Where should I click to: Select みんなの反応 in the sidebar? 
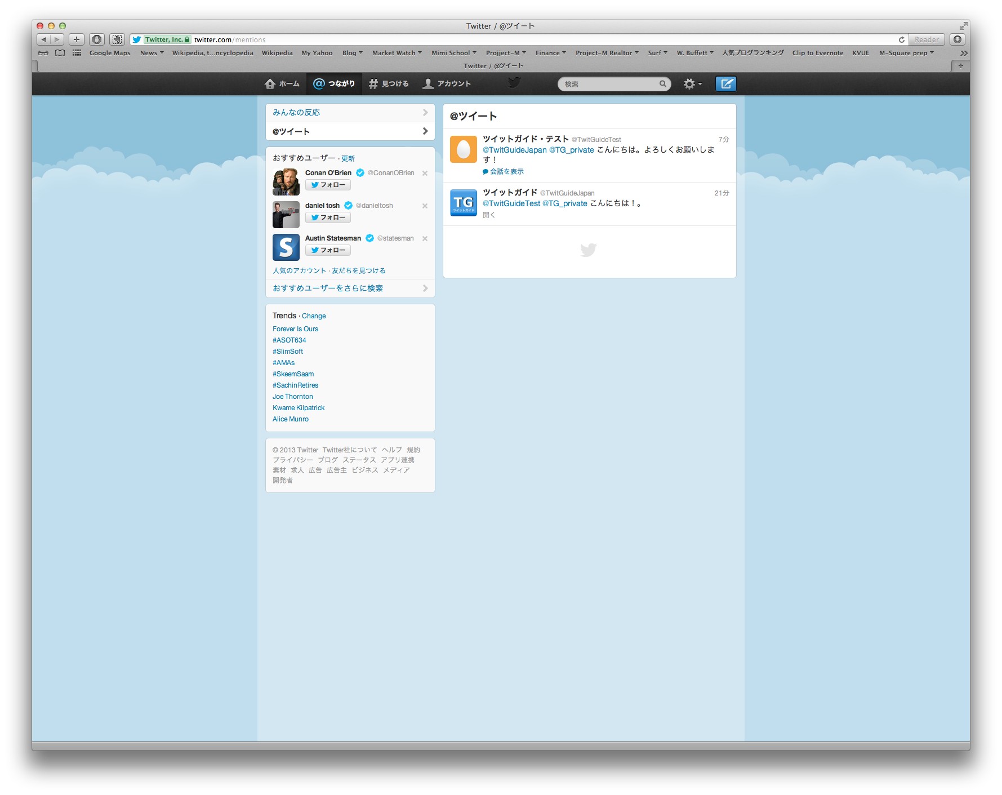coord(350,113)
